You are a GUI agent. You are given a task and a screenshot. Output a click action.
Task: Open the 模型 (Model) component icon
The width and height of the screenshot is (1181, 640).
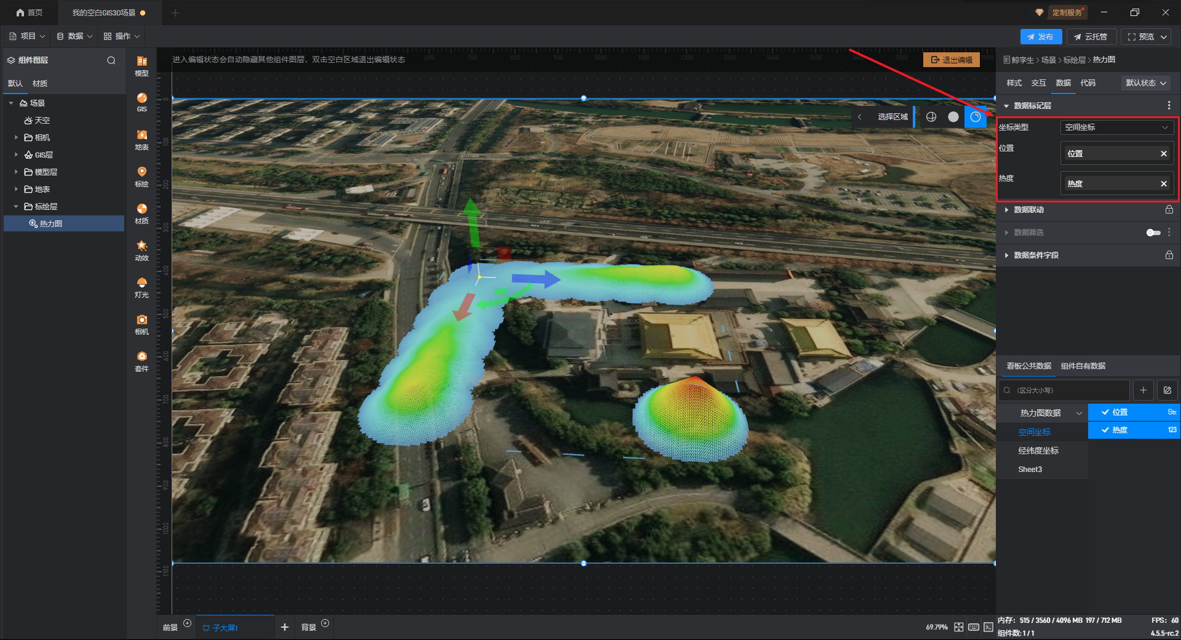pos(141,65)
